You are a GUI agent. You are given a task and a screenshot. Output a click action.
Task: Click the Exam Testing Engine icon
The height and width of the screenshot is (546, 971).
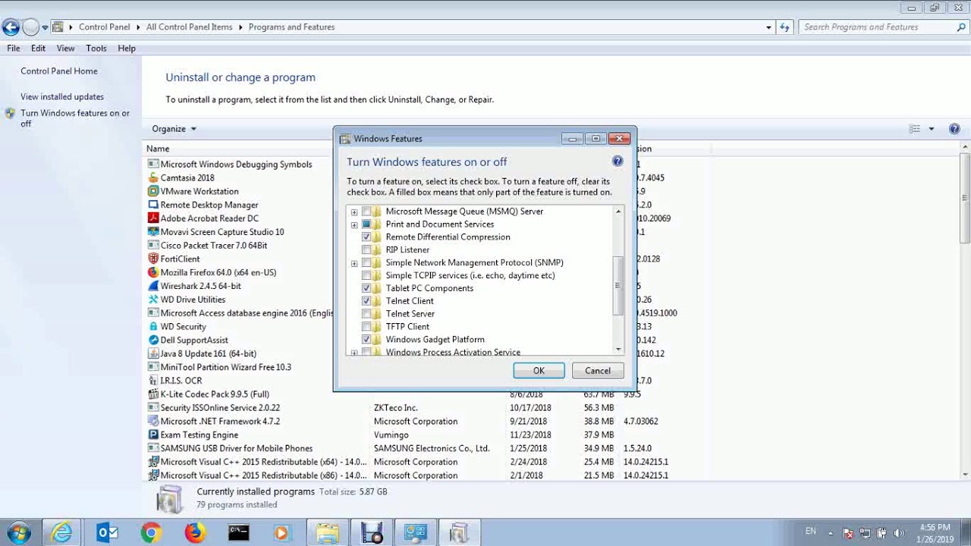point(153,435)
